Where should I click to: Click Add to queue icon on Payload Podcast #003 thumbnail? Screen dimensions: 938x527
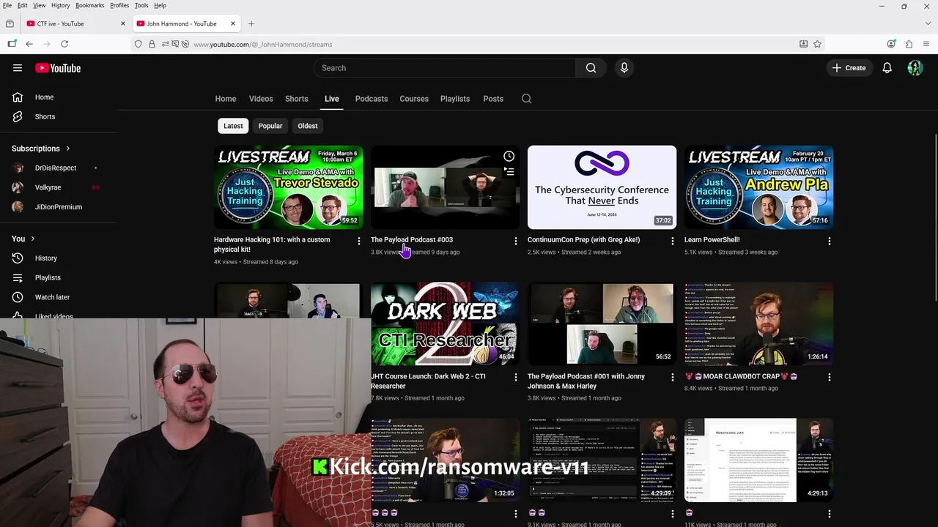point(509,171)
